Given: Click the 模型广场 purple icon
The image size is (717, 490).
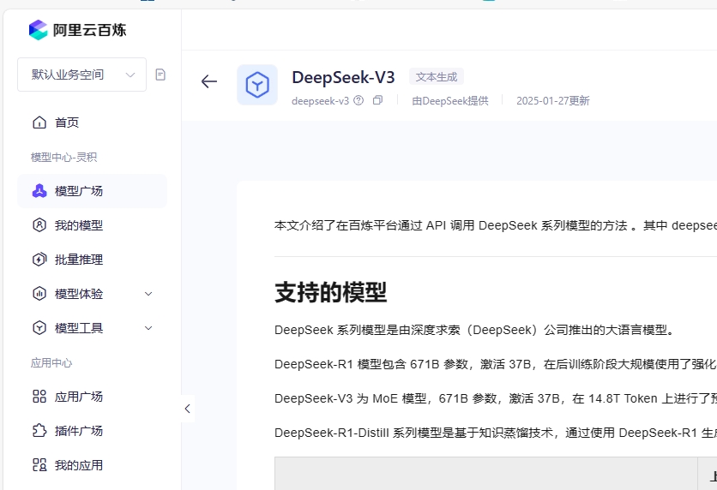Looking at the screenshot, I should [x=39, y=191].
